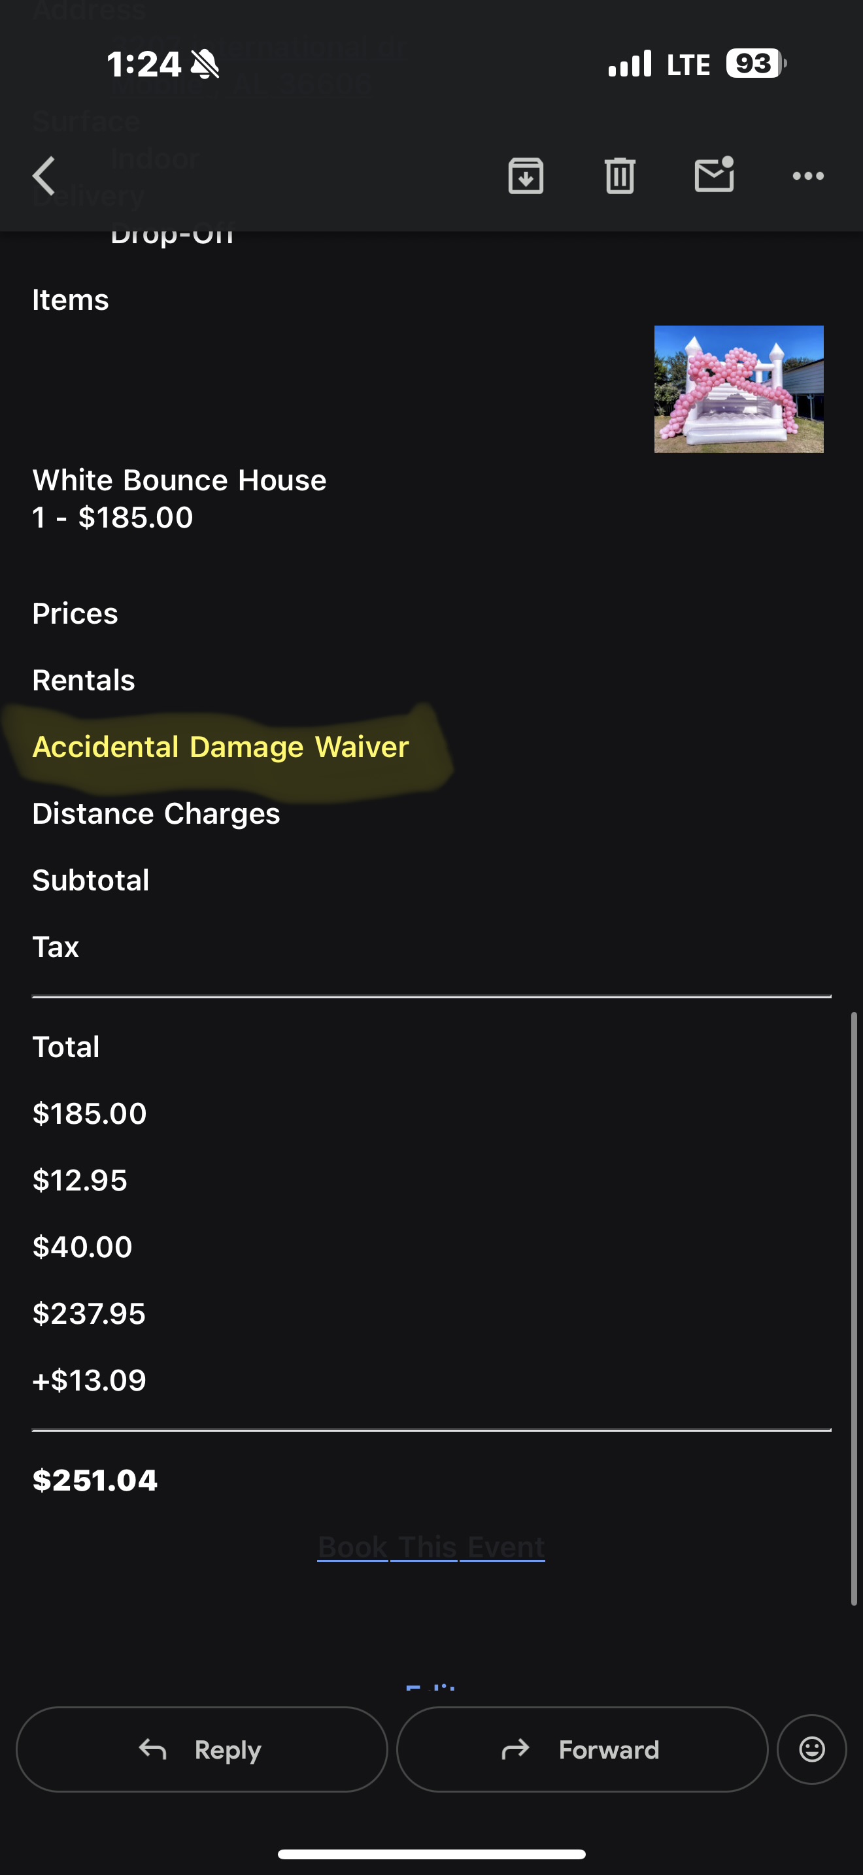The image size is (863, 1875).
Task: Go back using the left chevron arrow
Action: (x=44, y=176)
